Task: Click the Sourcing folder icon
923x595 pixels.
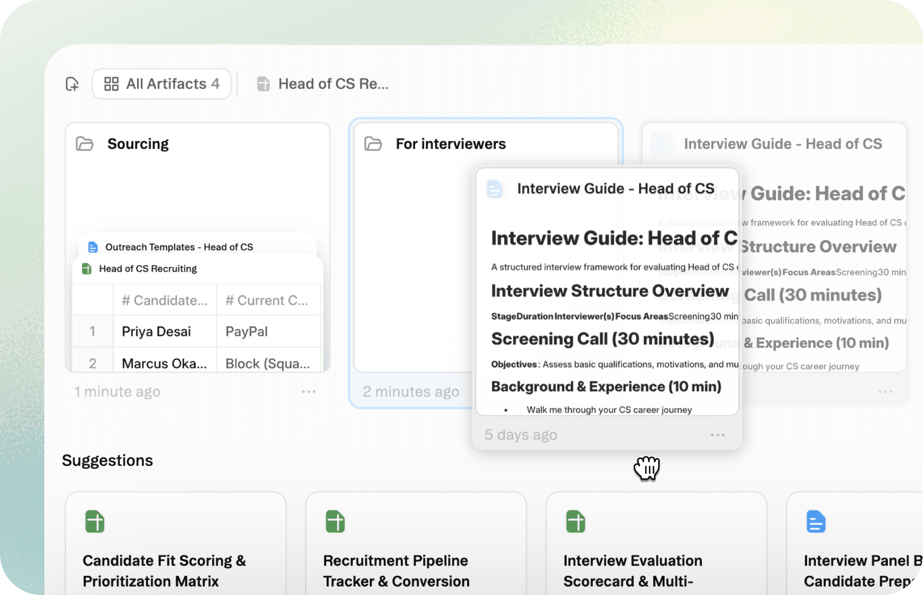Action: [x=85, y=144]
